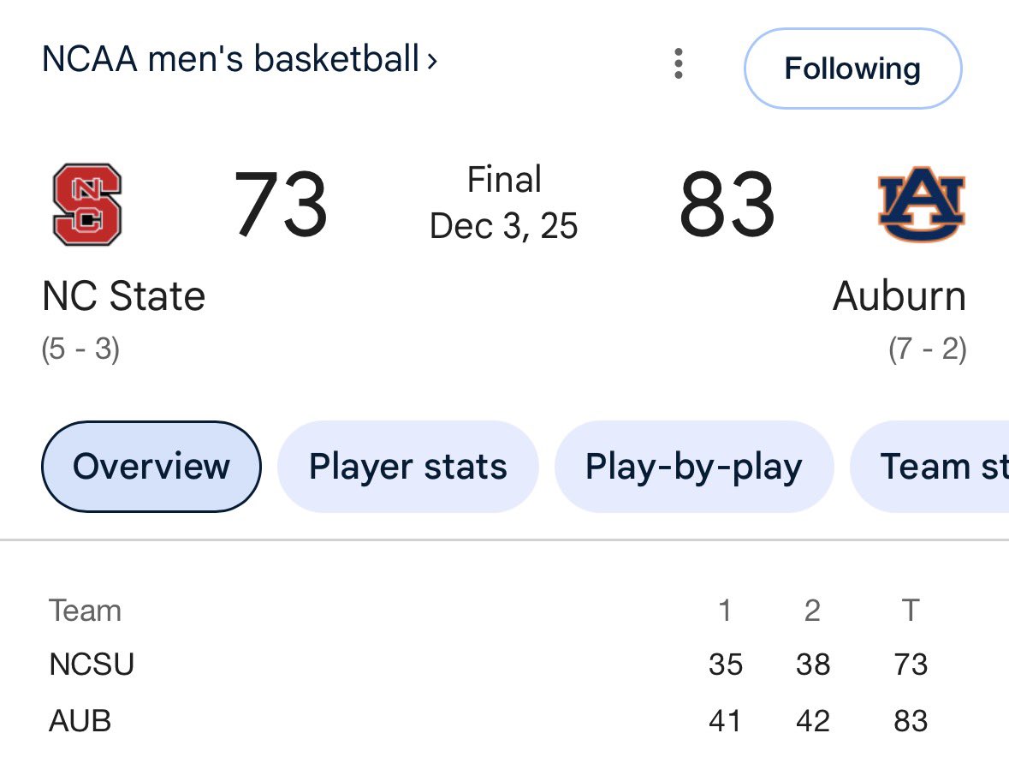This screenshot has width=1009, height=763.
Task: Click Auburn's final score of 83
Action: (x=727, y=206)
